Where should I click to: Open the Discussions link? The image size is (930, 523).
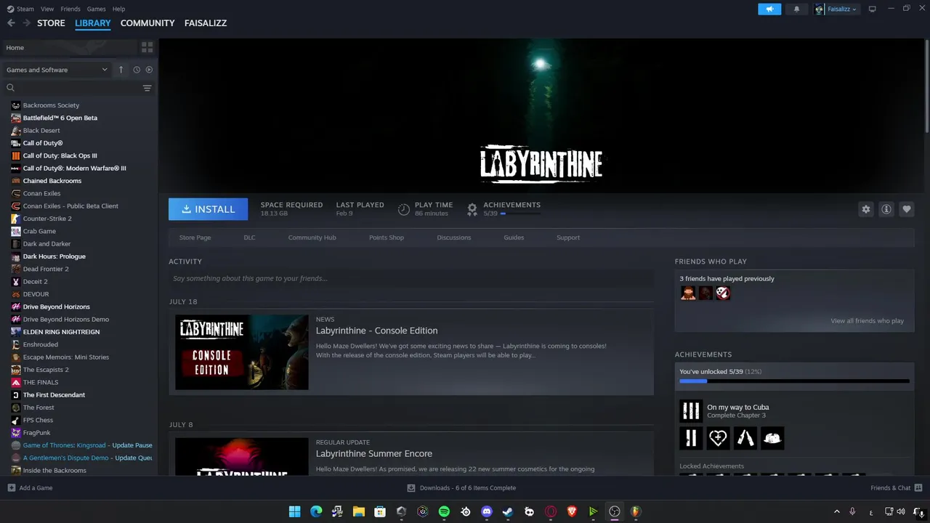click(x=454, y=238)
